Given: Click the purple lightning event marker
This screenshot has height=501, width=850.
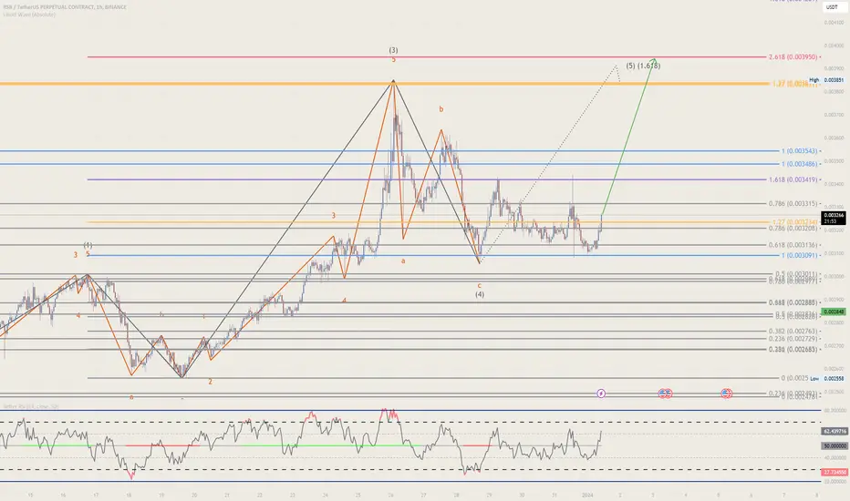Looking at the screenshot, I should [601, 394].
